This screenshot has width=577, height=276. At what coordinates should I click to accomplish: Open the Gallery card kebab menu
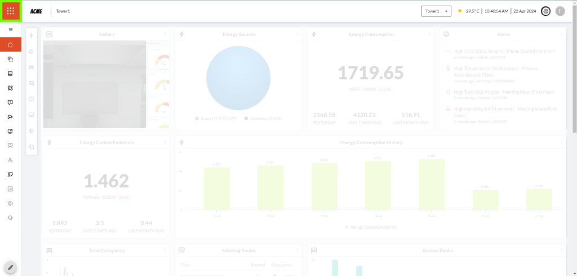(x=165, y=34)
